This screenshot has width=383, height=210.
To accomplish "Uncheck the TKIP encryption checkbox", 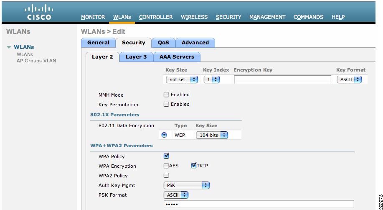I will click(x=194, y=166).
